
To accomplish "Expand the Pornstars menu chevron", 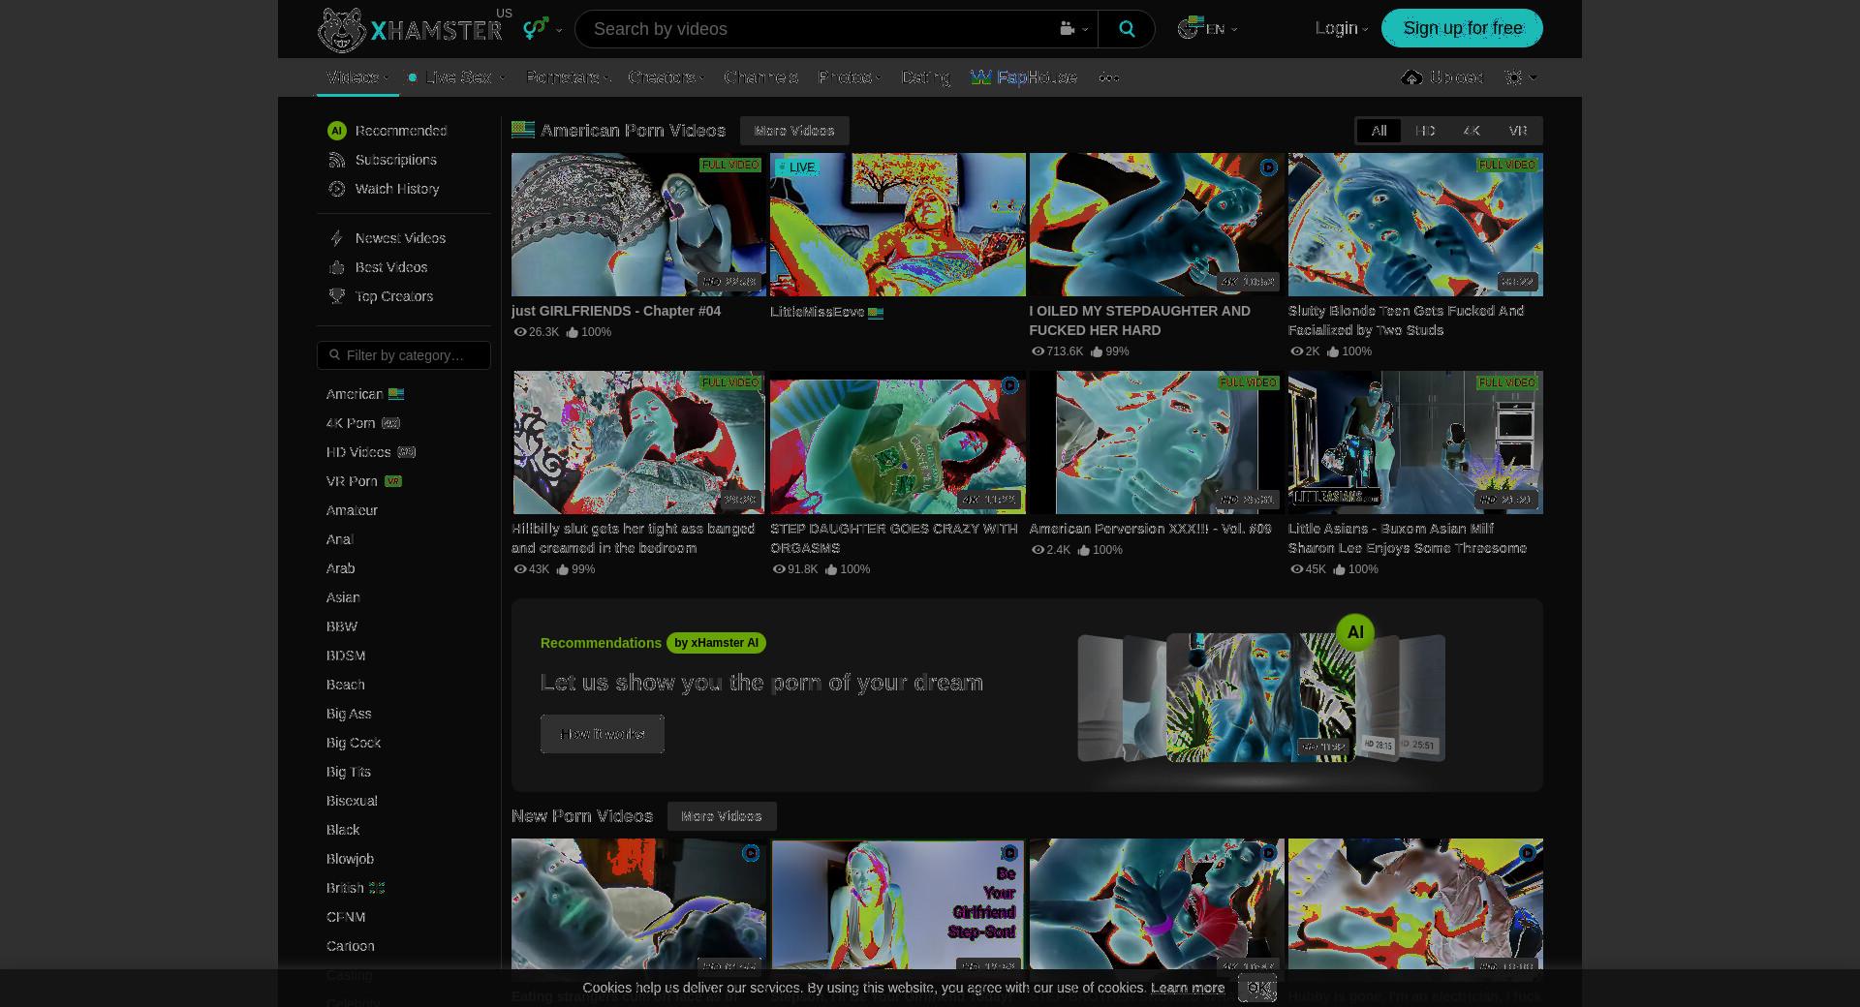I will coord(606,78).
